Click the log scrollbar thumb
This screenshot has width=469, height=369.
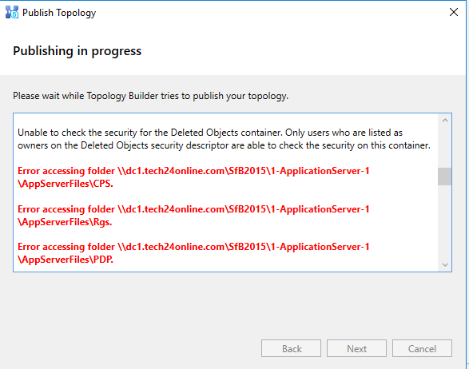tap(445, 177)
